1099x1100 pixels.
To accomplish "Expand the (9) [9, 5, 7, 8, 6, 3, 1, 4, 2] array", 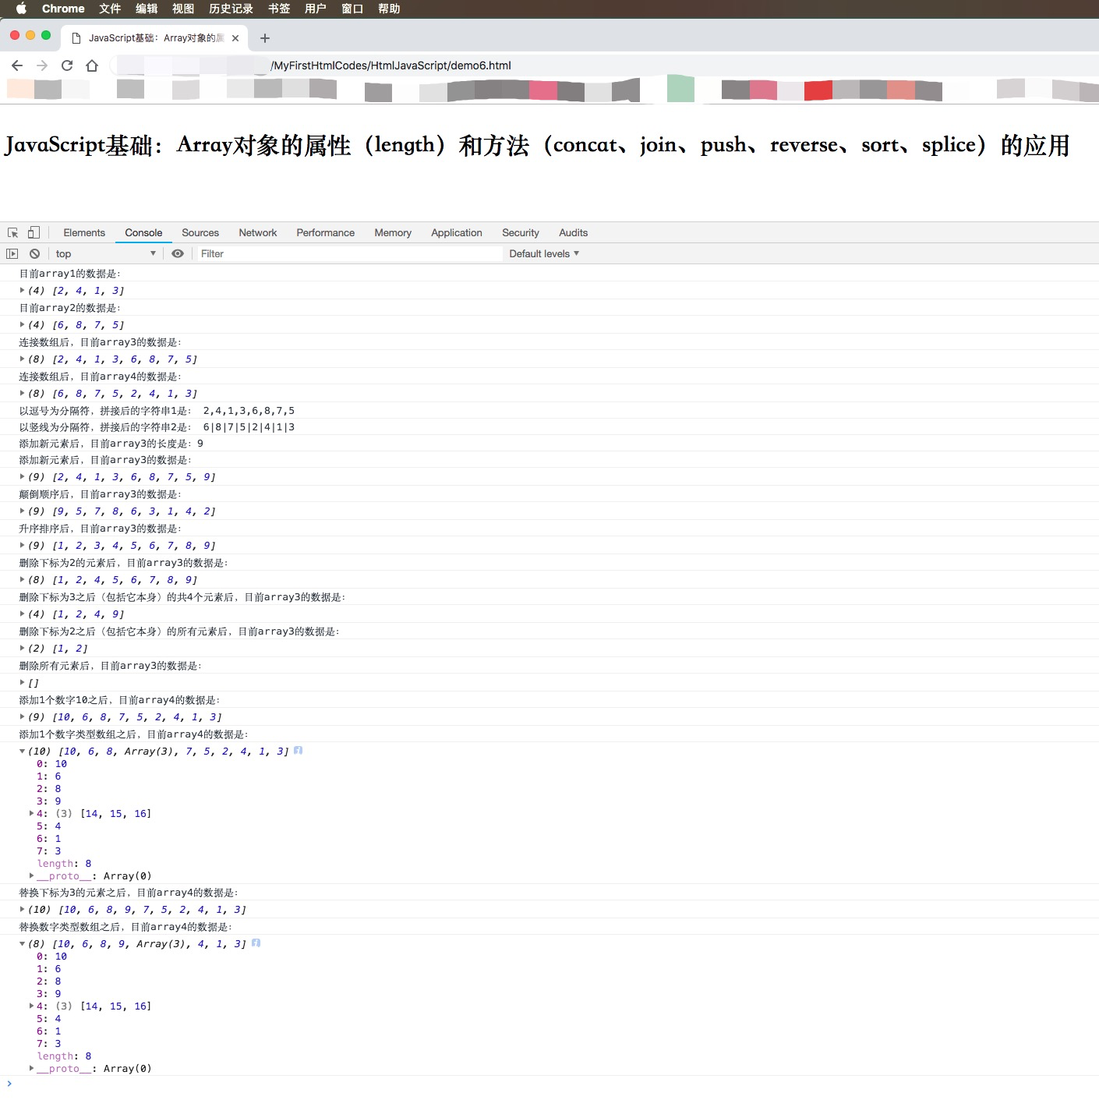I will point(22,511).
